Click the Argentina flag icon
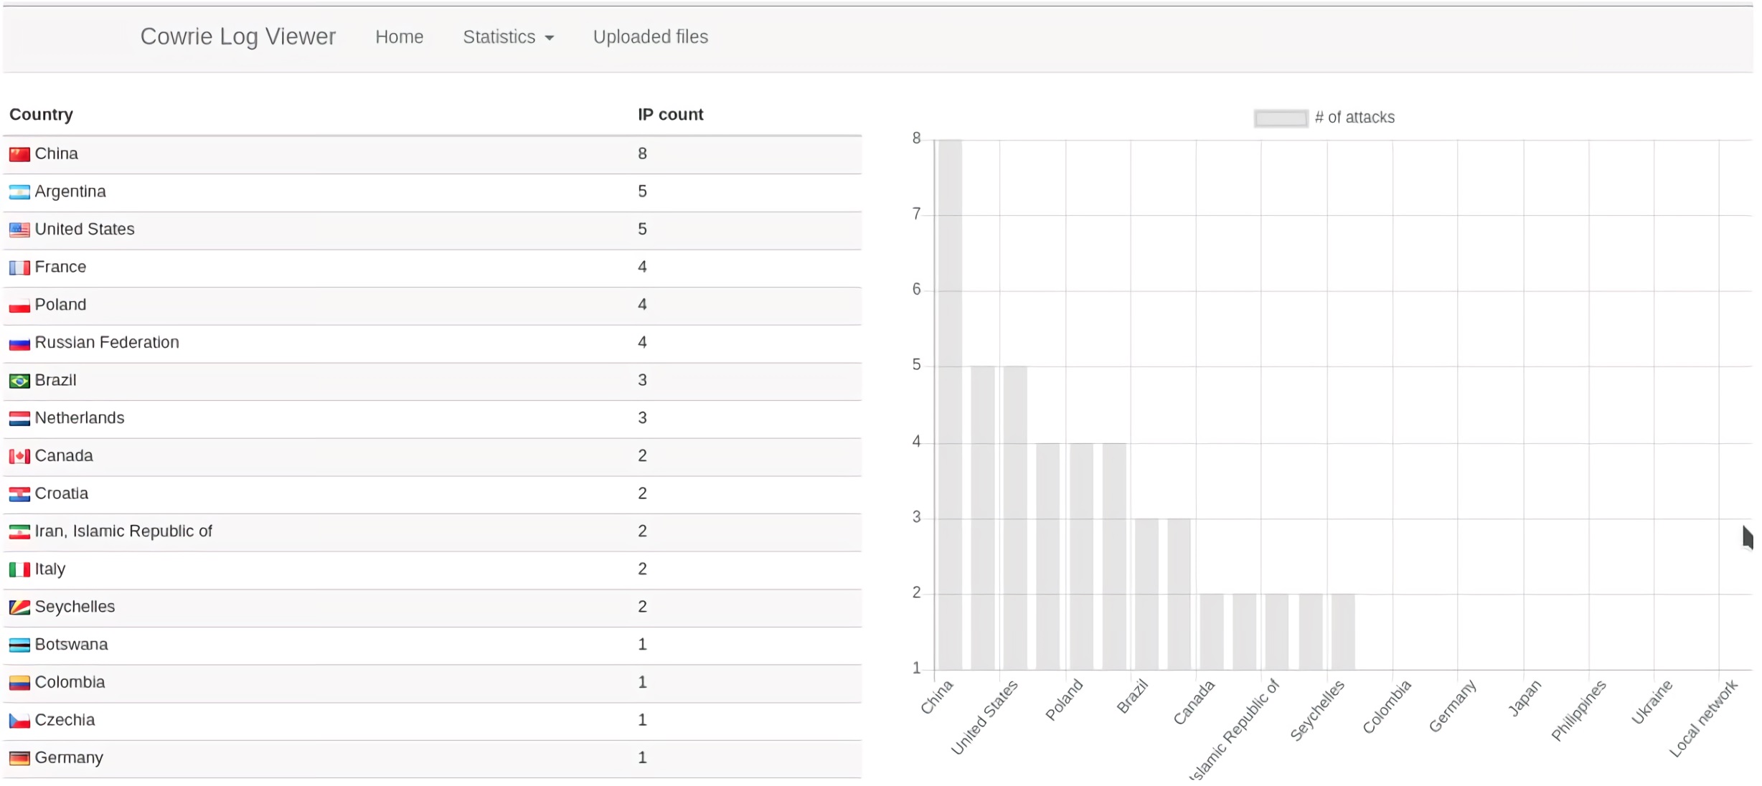The height and width of the screenshot is (786, 1762). 19,192
